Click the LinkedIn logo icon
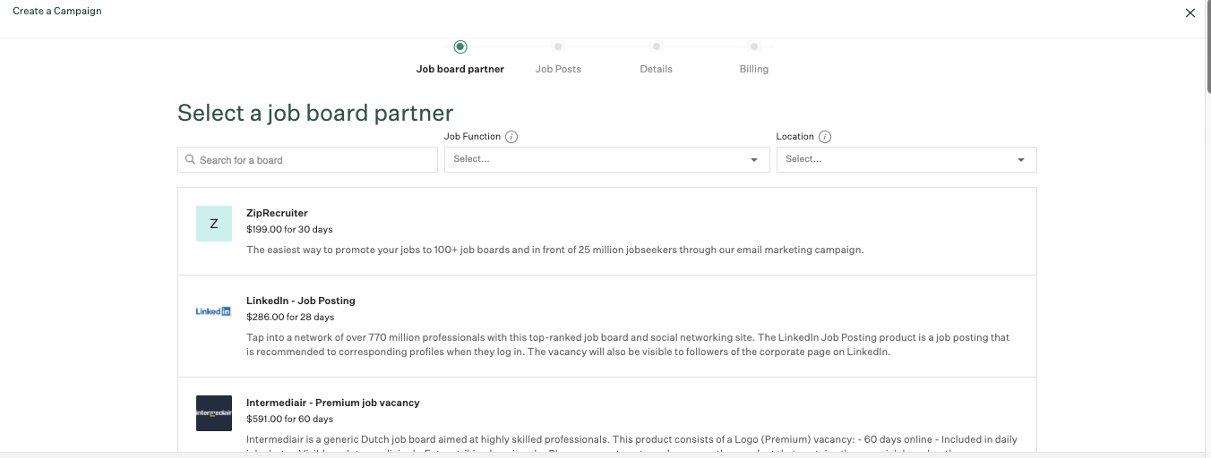This screenshot has width=1211, height=458. click(x=213, y=311)
